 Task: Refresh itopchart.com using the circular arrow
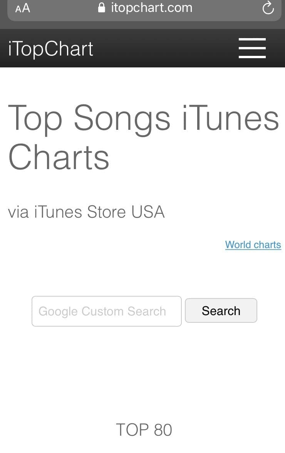(x=268, y=8)
